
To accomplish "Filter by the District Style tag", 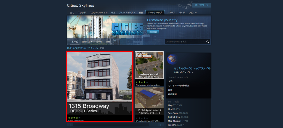I will coord(174,117).
